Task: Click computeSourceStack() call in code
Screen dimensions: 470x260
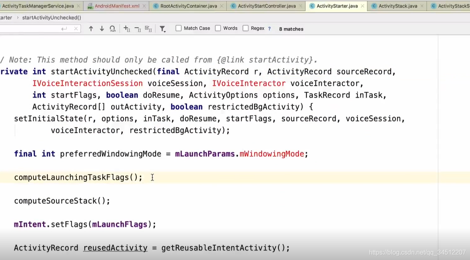Action: [62, 201]
